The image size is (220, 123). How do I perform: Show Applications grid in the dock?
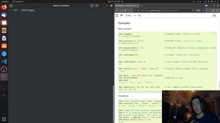[x=4, y=119]
